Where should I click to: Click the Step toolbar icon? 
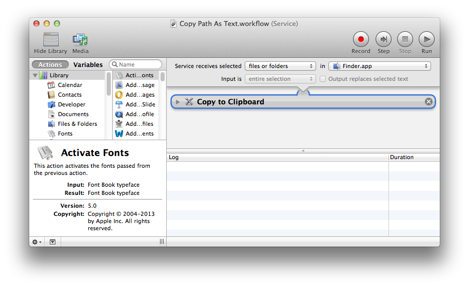tap(383, 39)
